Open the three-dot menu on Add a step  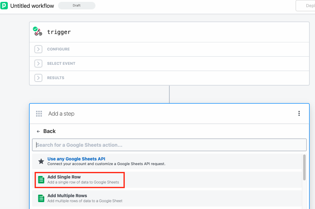(x=299, y=113)
